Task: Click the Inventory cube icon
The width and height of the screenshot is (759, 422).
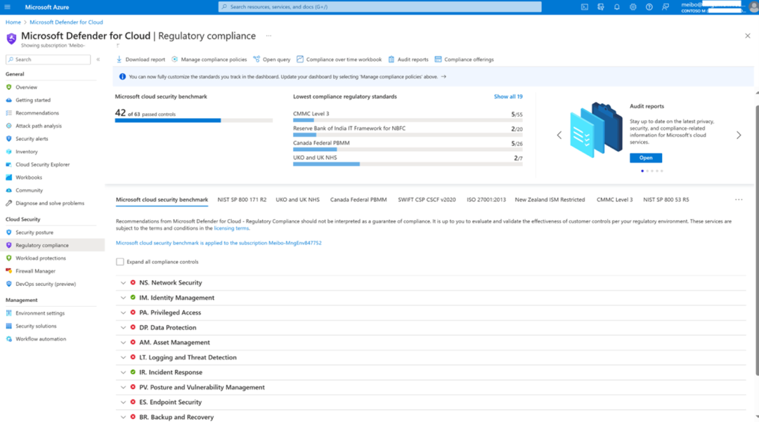Action: (8, 151)
